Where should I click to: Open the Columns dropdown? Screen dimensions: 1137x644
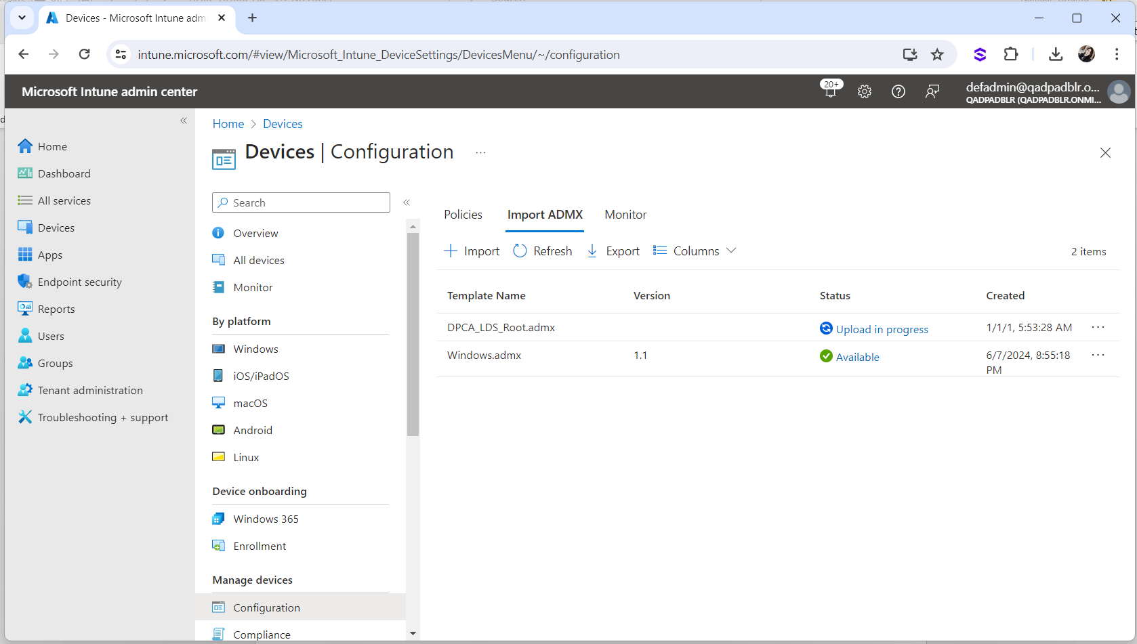pos(695,251)
